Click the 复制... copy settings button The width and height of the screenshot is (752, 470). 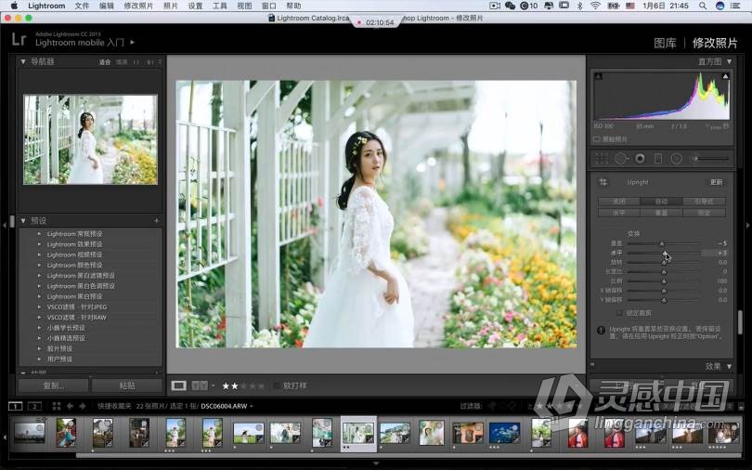[54, 385]
